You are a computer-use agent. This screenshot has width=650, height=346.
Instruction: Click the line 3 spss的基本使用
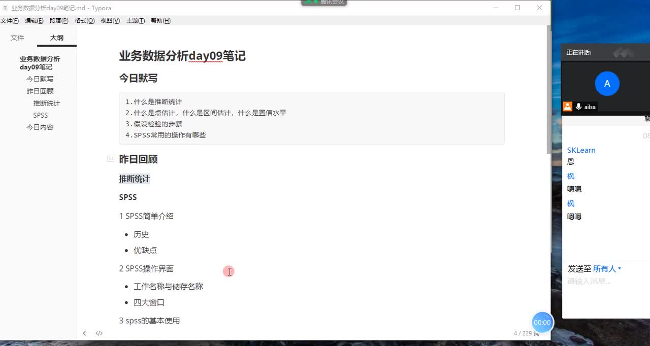pos(149,321)
